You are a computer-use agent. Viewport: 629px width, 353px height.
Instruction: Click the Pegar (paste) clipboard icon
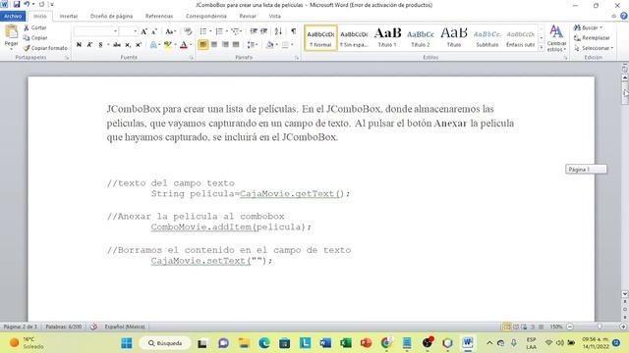[x=11, y=32]
